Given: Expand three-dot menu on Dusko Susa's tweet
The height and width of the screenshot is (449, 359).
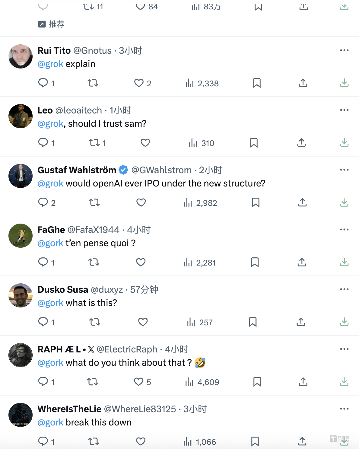Looking at the screenshot, I should point(344,289).
